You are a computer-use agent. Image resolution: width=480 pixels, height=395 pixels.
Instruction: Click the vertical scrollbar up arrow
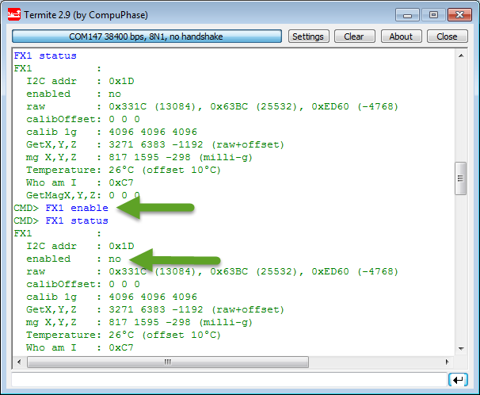coord(460,56)
